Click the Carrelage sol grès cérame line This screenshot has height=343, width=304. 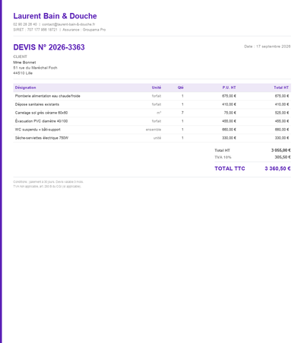tap(152, 113)
